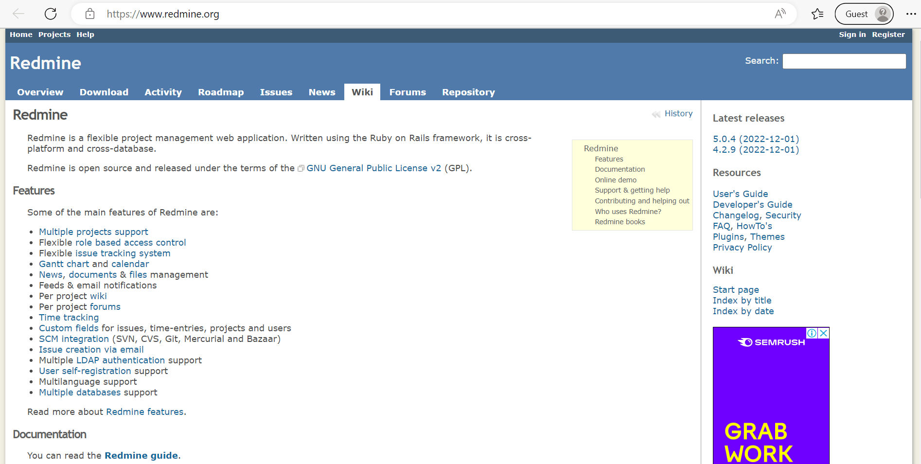The image size is (921, 464).
Task: Open the browser settings ellipsis menu
Action: click(x=911, y=14)
